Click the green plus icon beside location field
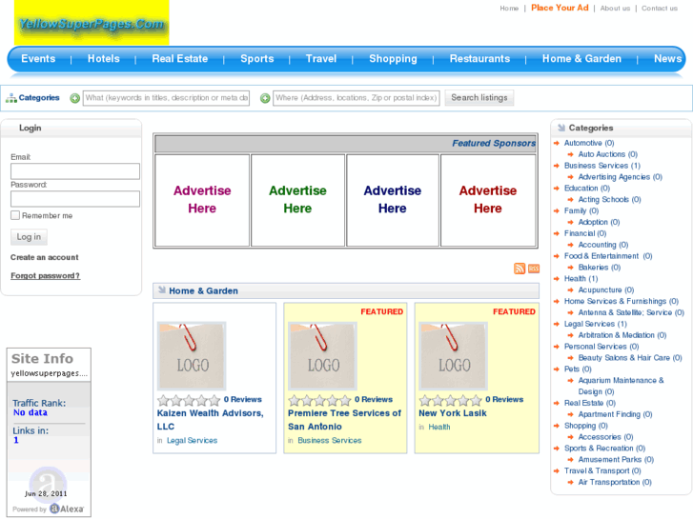This screenshot has width=693, height=519. pyautogui.click(x=265, y=98)
